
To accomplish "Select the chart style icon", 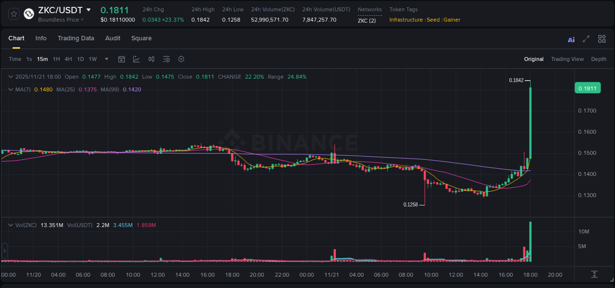I will (136, 59).
